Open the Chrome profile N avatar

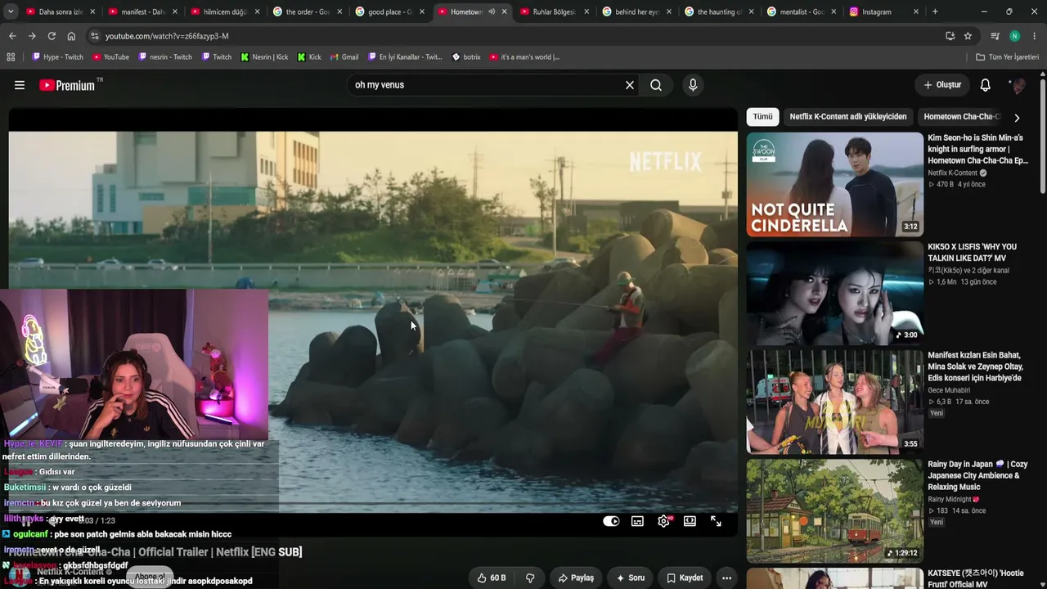1015,36
